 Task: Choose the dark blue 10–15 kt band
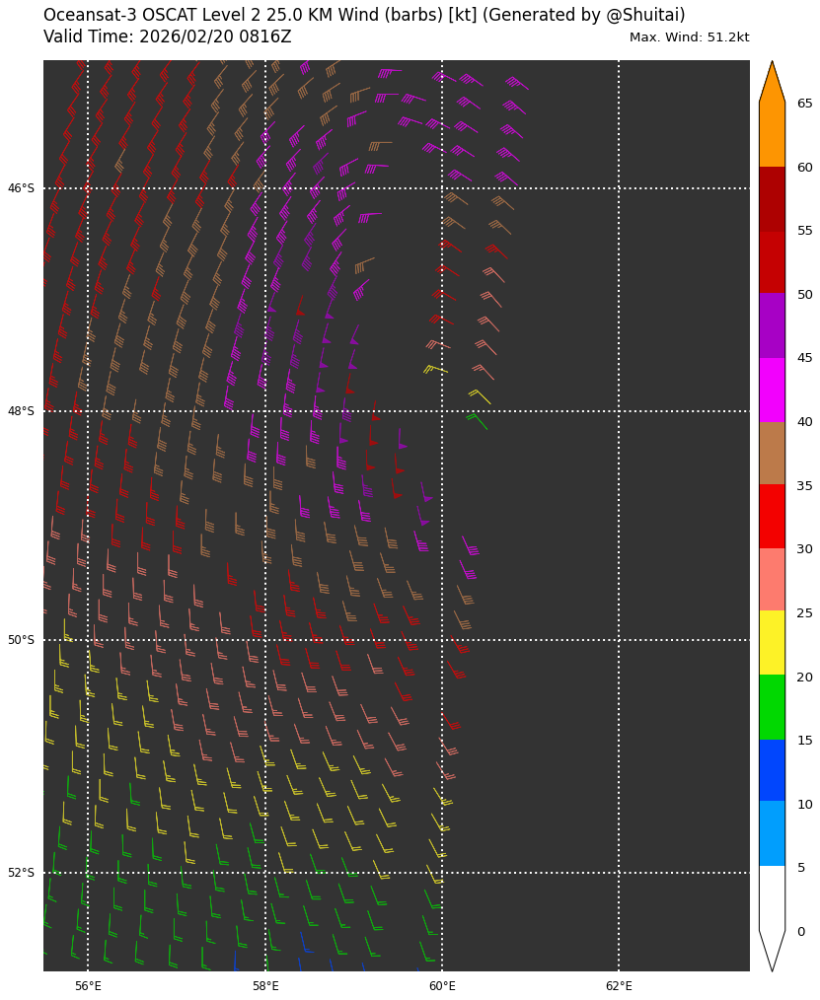coord(772,769)
